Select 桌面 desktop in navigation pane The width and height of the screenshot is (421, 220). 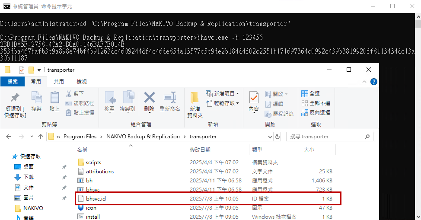(x=24, y=167)
